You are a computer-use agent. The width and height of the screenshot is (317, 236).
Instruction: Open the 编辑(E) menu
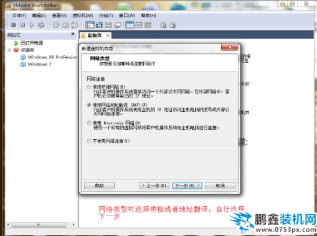click(39, 16)
